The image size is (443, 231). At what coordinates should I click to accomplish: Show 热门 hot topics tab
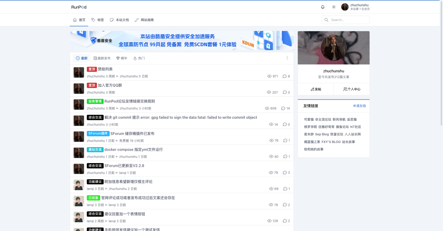click(139, 58)
